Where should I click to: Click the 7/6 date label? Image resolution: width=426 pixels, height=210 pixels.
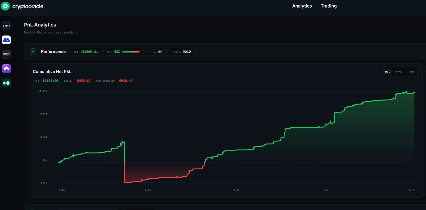326,190
